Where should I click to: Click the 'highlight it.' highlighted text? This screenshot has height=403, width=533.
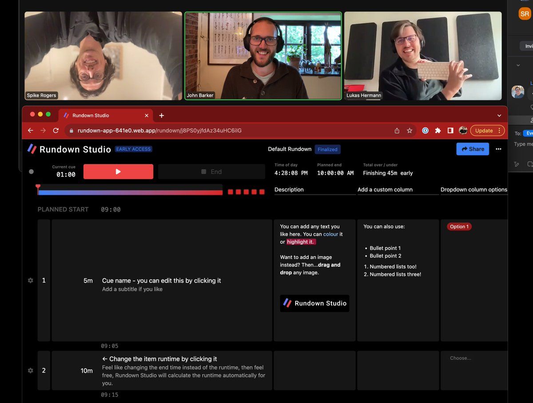tap(301, 242)
